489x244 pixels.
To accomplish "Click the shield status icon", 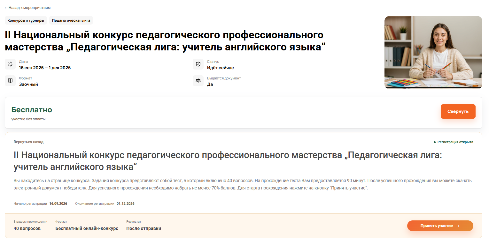I will 198,64.
